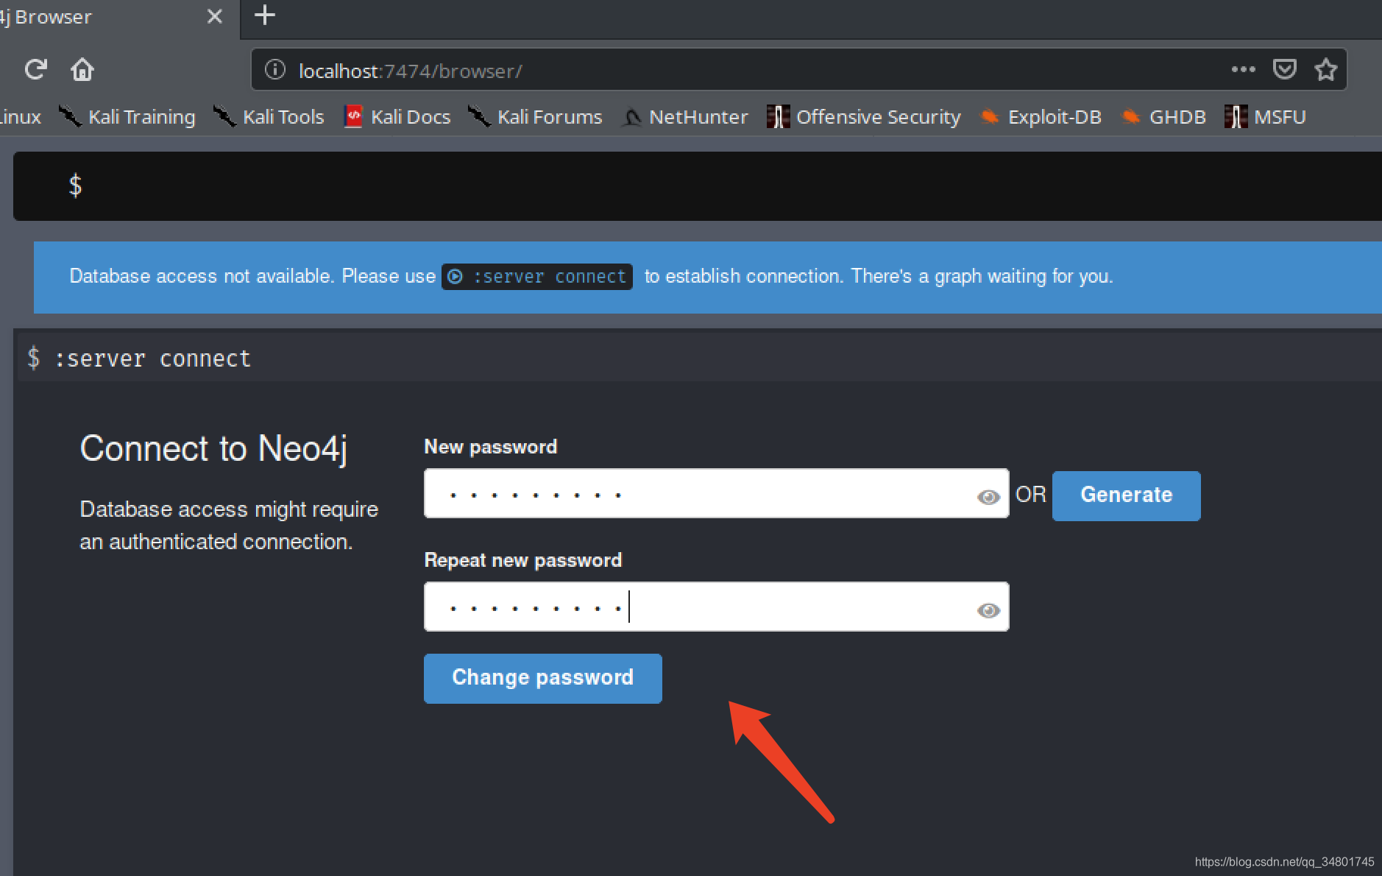Bookmark this page with the star icon
Viewport: 1382px width, 876px height.
(1326, 69)
